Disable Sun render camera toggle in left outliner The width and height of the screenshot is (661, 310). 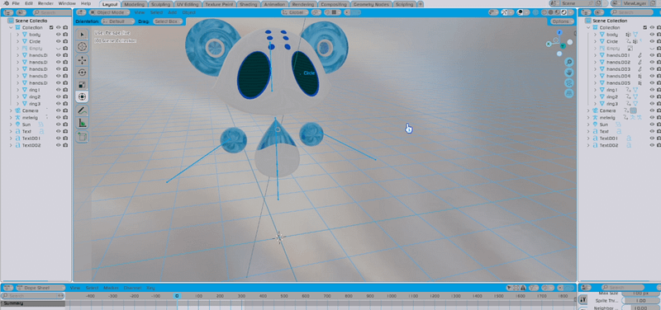pyautogui.click(x=65, y=124)
